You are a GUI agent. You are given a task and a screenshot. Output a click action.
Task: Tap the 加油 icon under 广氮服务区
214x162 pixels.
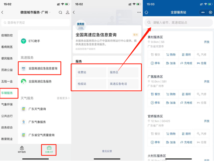168,103
